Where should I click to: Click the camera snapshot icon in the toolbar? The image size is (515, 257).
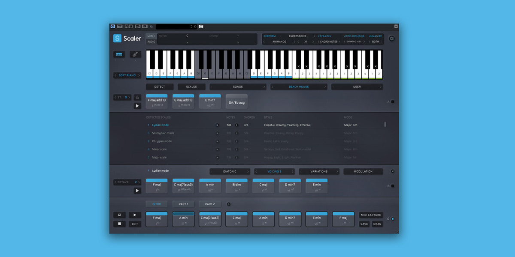tap(201, 26)
